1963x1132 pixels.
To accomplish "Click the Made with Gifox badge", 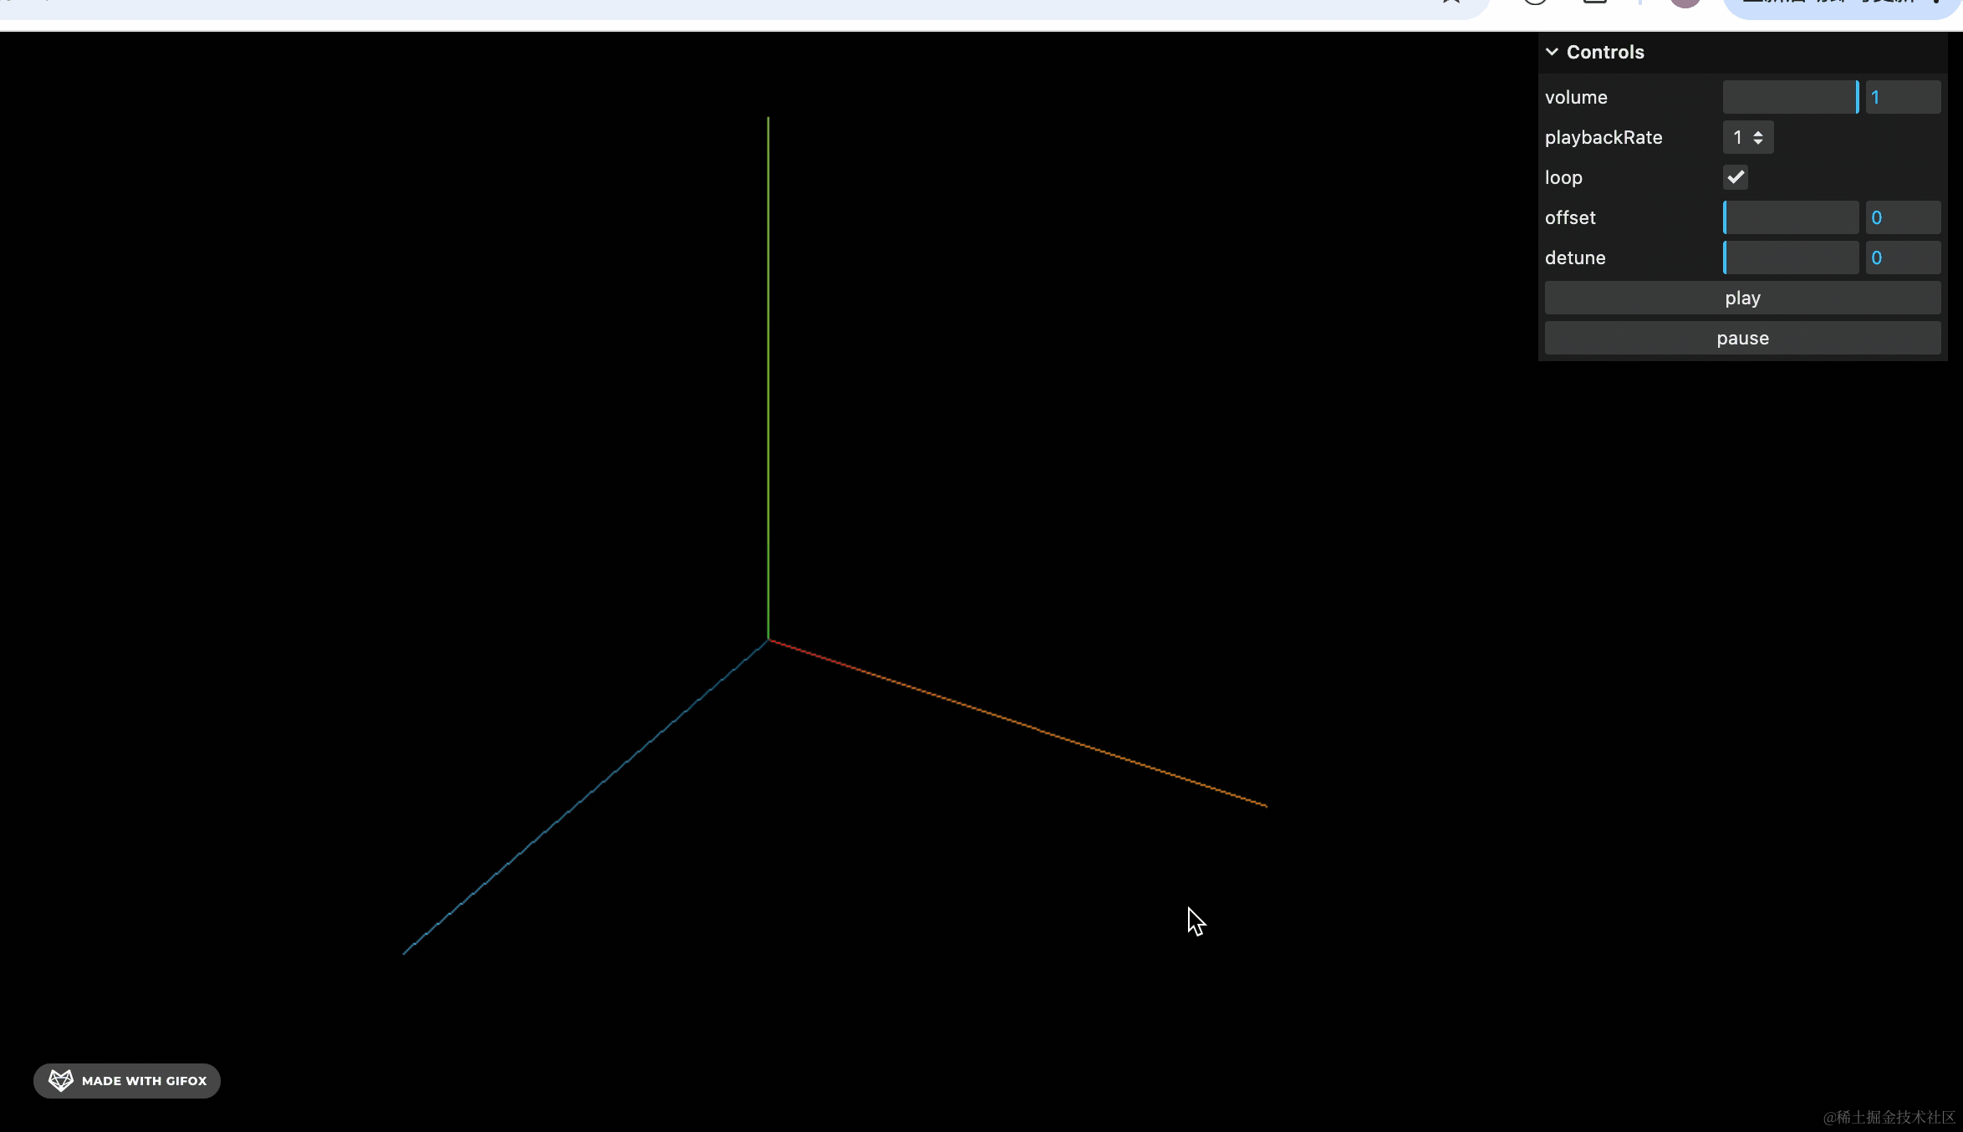I will click(x=127, y=1080).
